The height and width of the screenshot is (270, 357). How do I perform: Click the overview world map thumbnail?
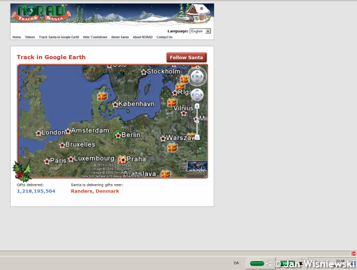click(197, 167)
